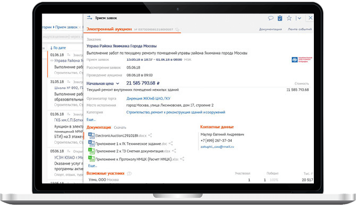Show more documents via Еще link
Image resolution: width=356 pixels, height=205 pixels.
coord(93,166)
